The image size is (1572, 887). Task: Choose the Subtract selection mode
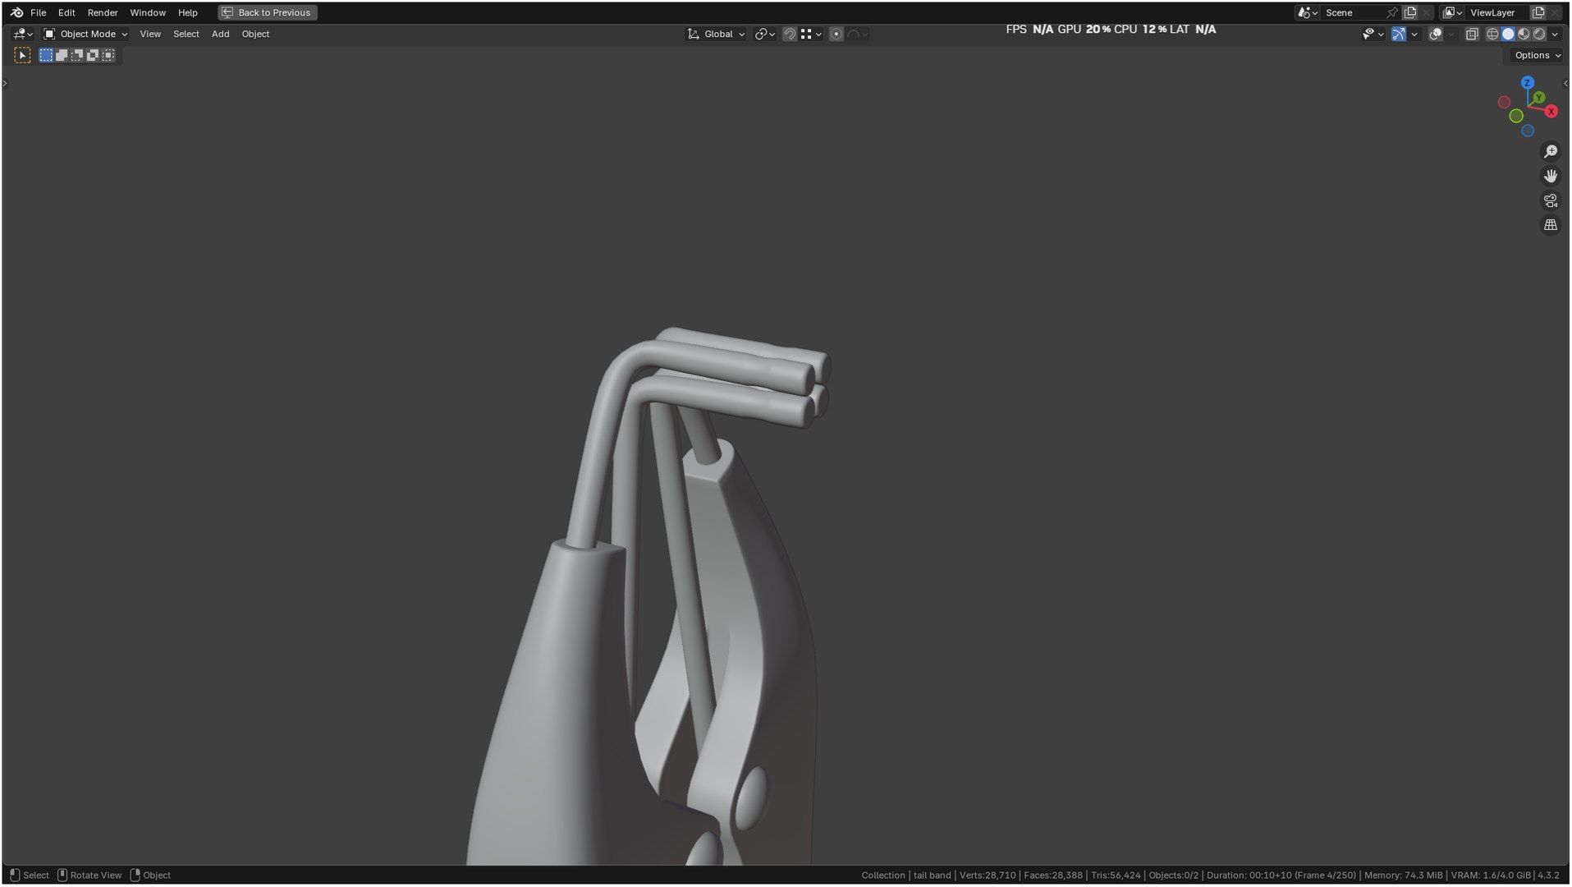(x=77, y=56)
